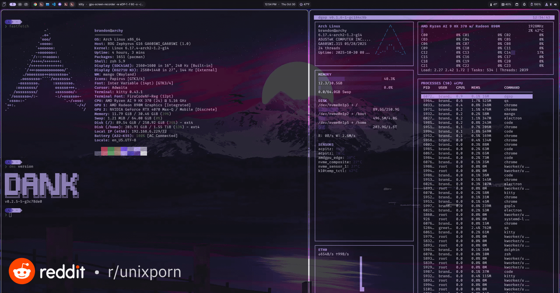This screenshot has height=293, width=560.
Task: Sort processes by the COMMAND column header
Action: coord(511,88)
